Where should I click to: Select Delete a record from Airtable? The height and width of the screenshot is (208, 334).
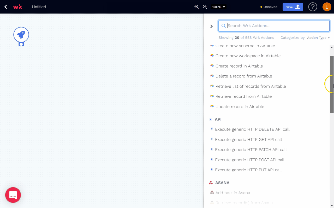pos(244,76)
